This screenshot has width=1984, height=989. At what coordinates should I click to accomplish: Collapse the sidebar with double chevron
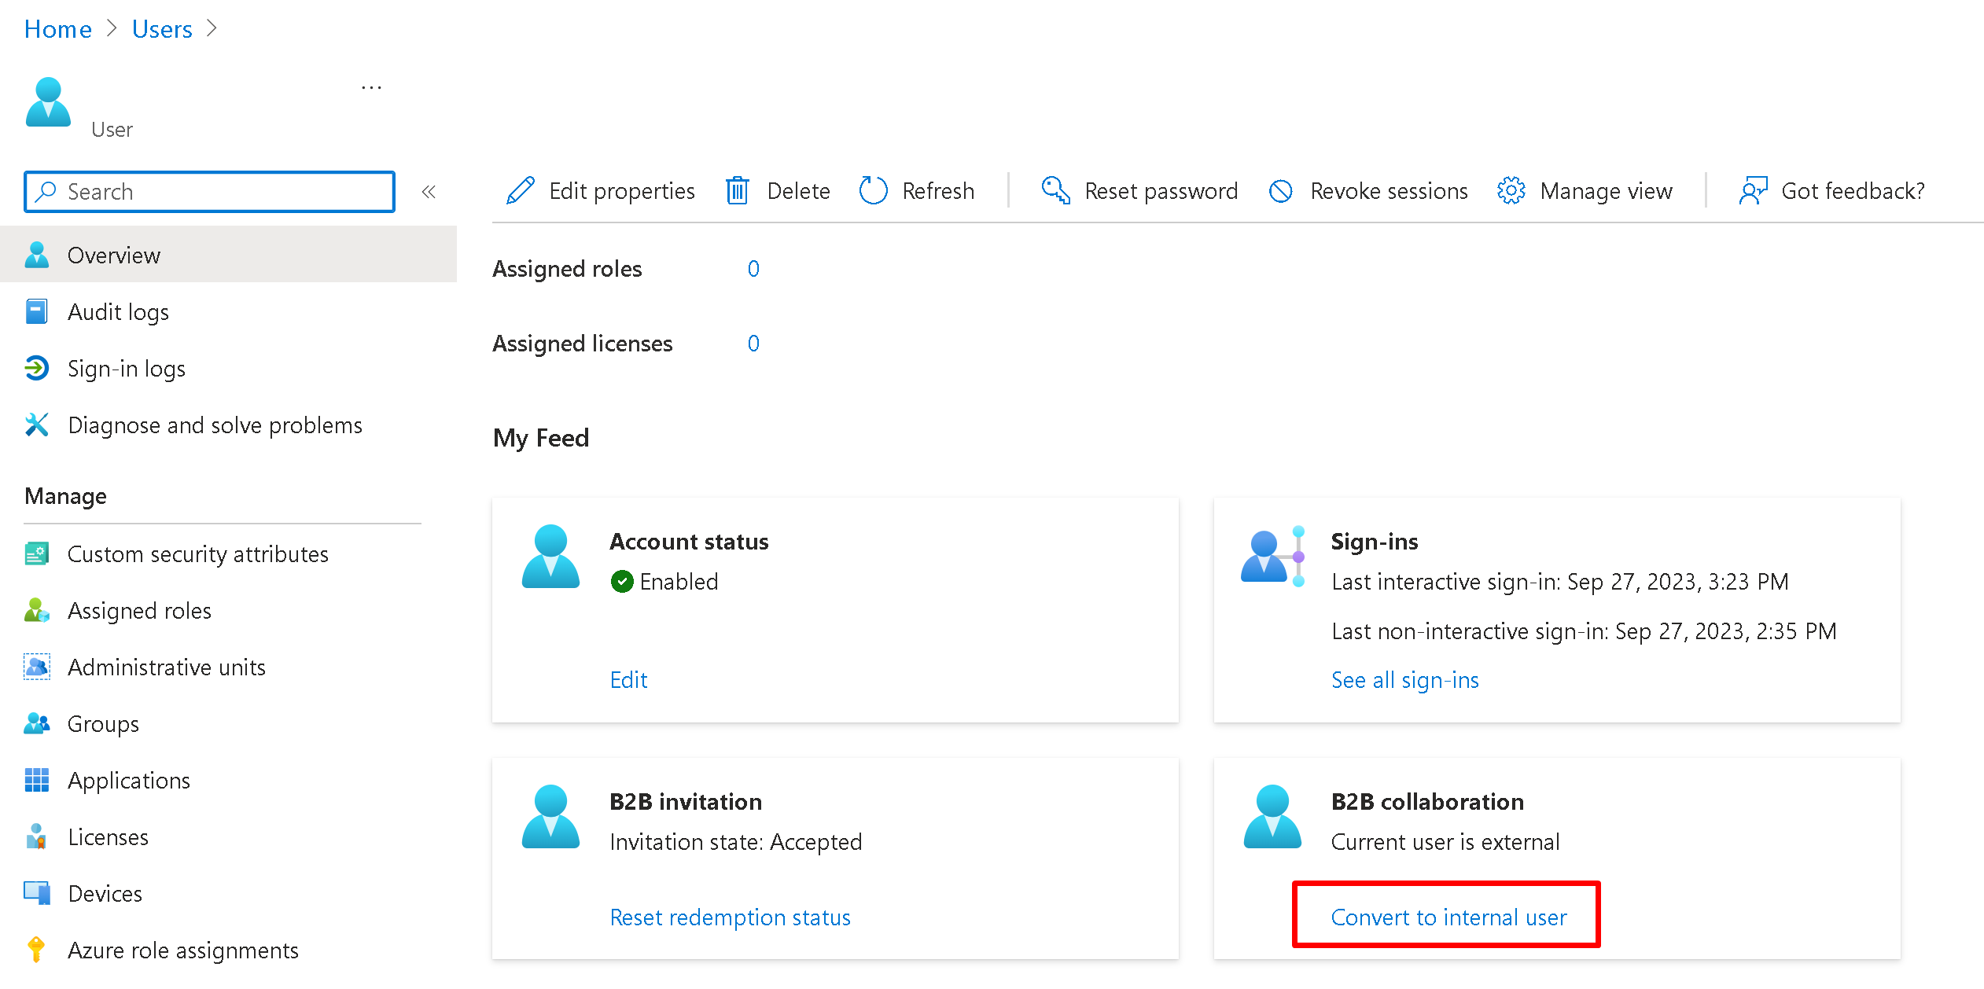click(429, 192)
